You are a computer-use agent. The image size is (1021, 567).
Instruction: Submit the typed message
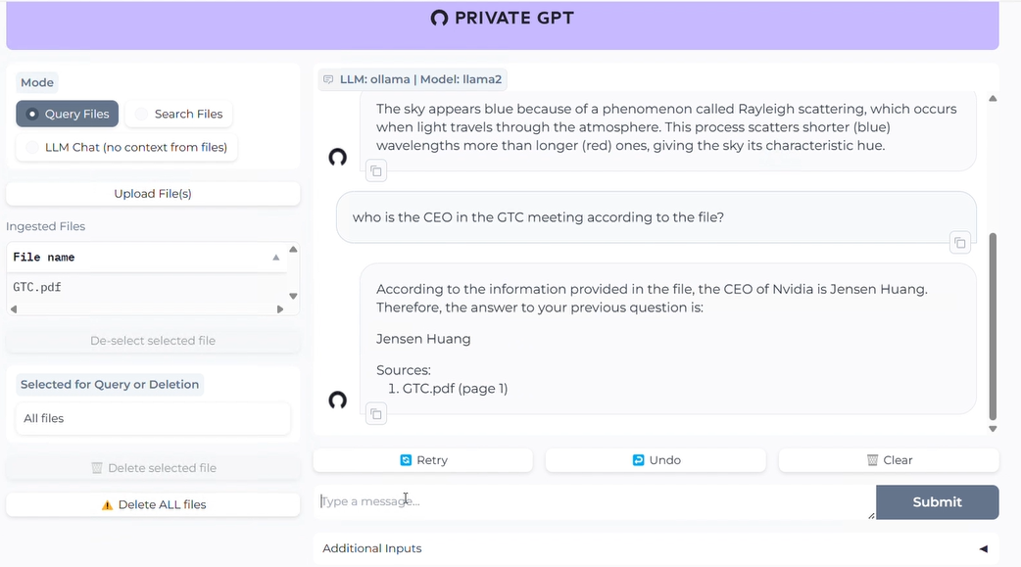(x=937, y=502)
